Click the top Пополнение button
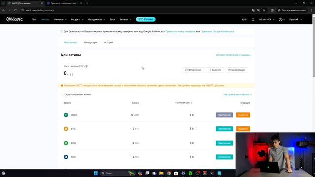The width and height of the screenshot is (315, 177). point(193,70)
